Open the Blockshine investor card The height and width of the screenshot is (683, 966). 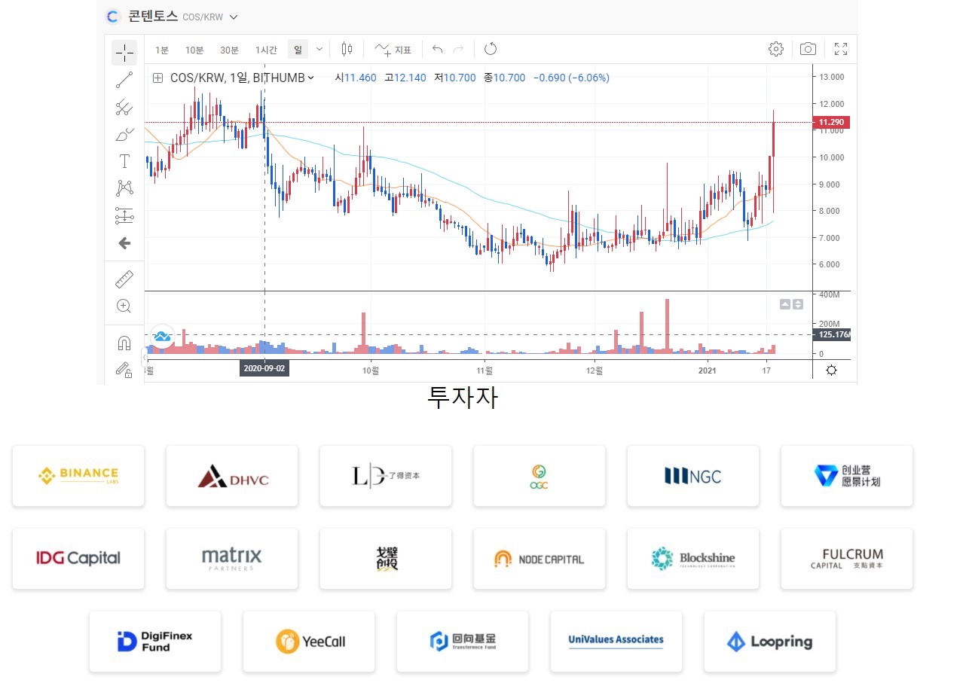coord(693,559)
